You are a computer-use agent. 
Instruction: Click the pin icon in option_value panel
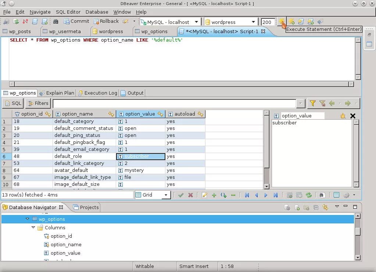tap(343, 116)
